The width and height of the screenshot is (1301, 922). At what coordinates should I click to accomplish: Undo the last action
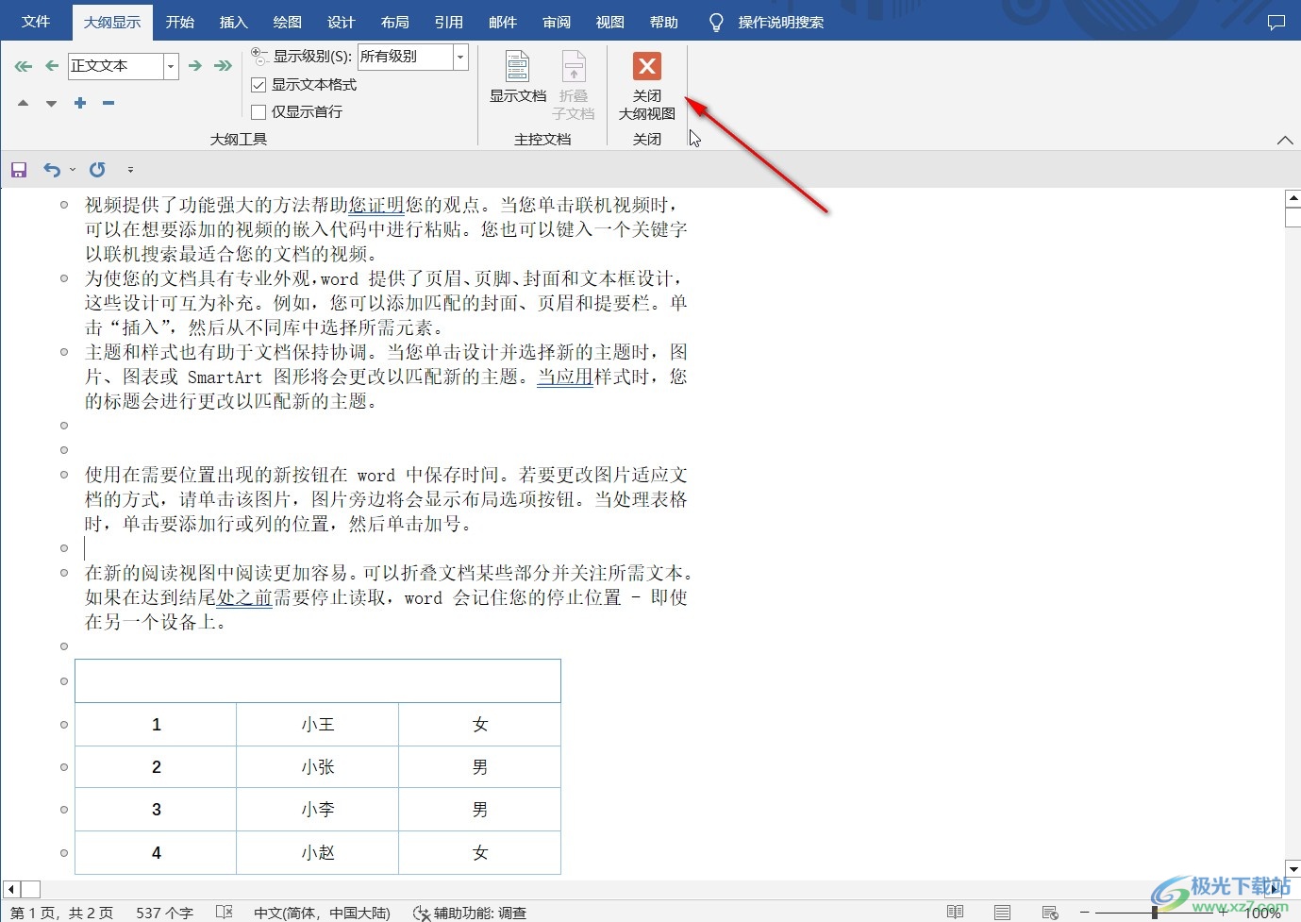[x=52, y=170]
